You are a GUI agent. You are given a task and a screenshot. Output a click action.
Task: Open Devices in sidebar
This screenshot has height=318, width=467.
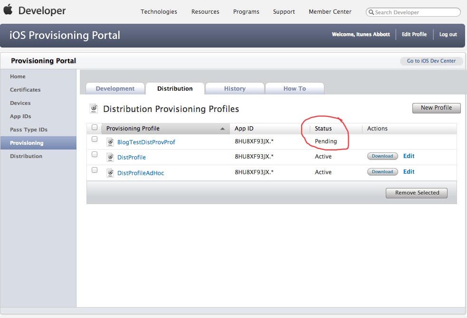pos(20,103)
